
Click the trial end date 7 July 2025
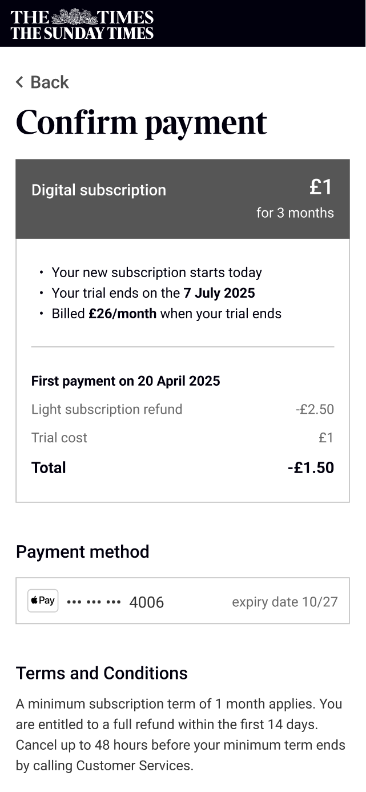click(219, 293)
